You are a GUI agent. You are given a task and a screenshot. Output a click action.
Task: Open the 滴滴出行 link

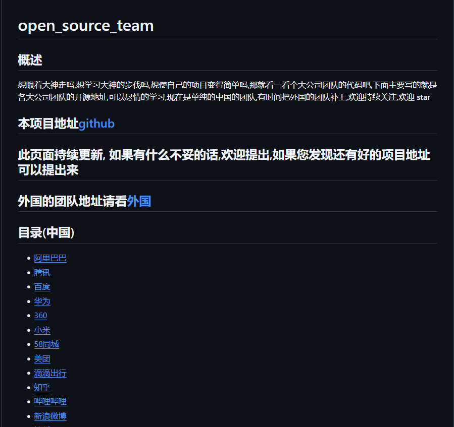click(x=51, y=373)
